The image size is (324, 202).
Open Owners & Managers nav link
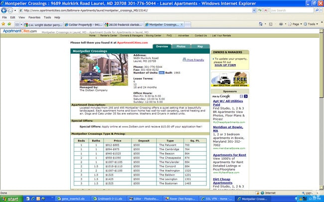click(x=132, y=35)
